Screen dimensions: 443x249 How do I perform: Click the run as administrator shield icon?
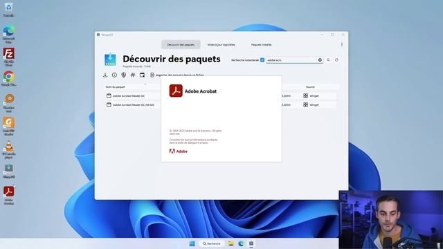click(x=123, y=75)
